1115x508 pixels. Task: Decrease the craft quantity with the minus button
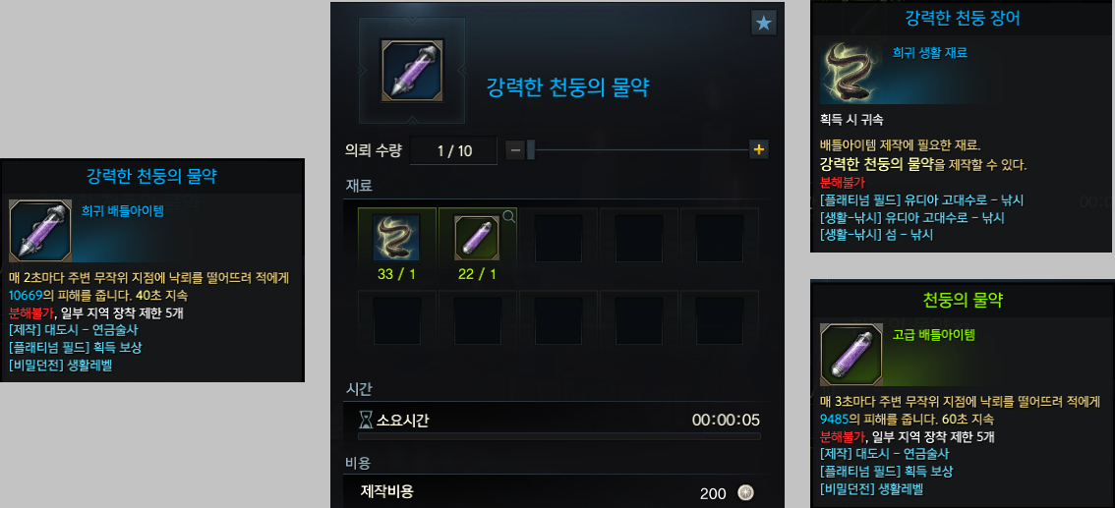[516, 150]
